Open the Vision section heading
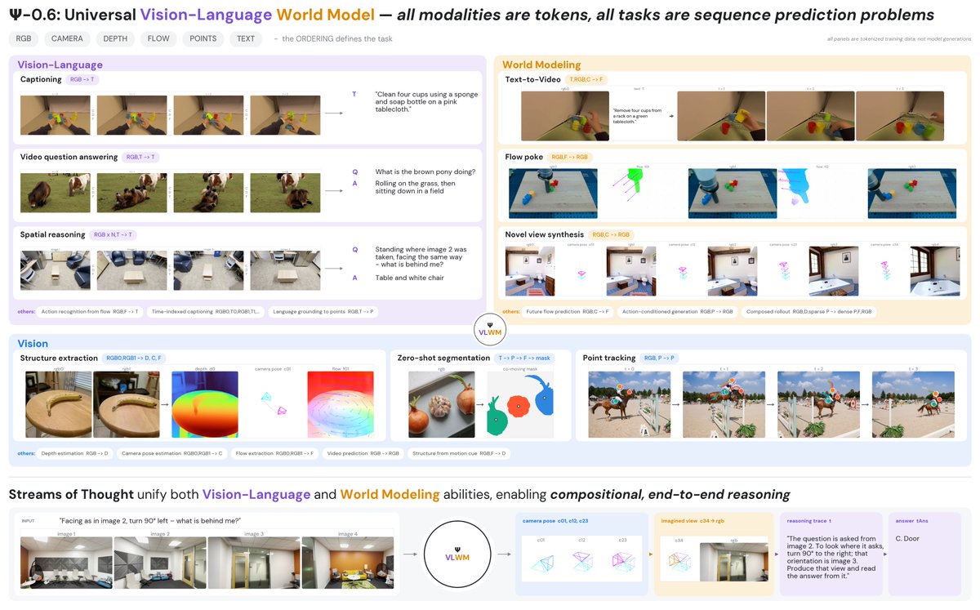This screenshot has width=980, height=610. 33,344
